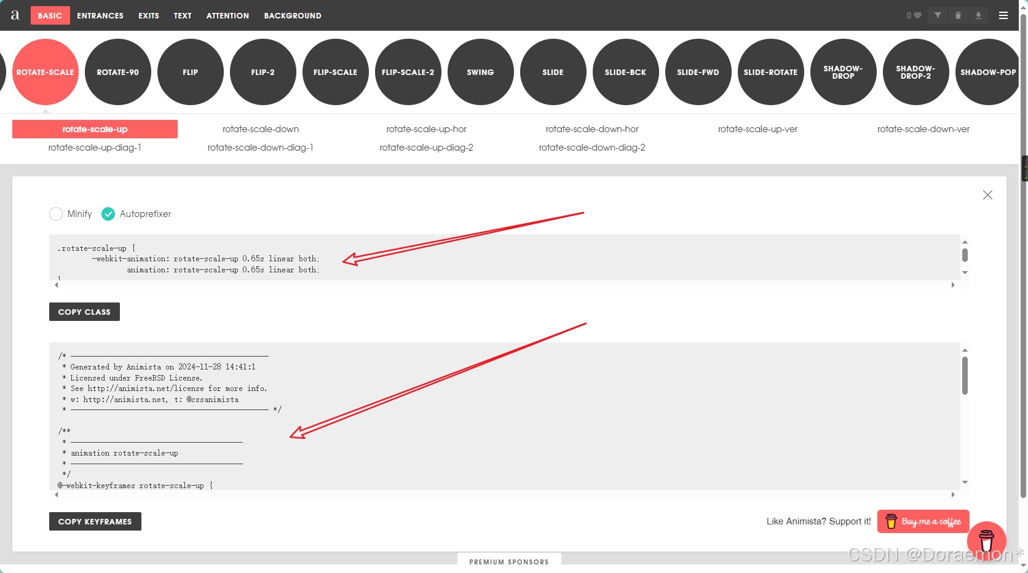Viewport: 1028px width, 573px height.
Task: Click right arrow of keyframes horizontal scrollbar
Action: [x=953, y=494]
